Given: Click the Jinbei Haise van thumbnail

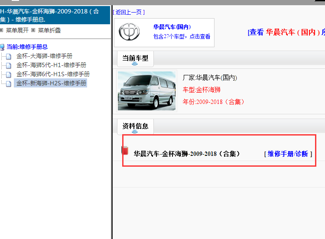Looking at the screenshot, I should pyautogui.click(x=147, y=91).
